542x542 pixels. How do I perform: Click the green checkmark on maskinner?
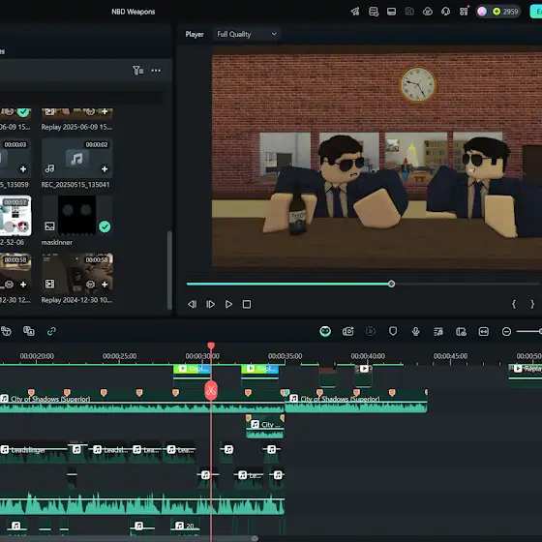(105, 226)
